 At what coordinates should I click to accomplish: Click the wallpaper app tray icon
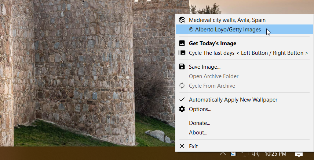233,154
